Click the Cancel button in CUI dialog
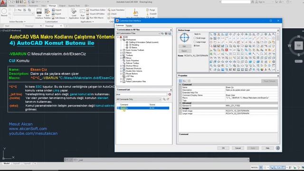The height and width of the screenshot is (171, 304). (238, 148)
